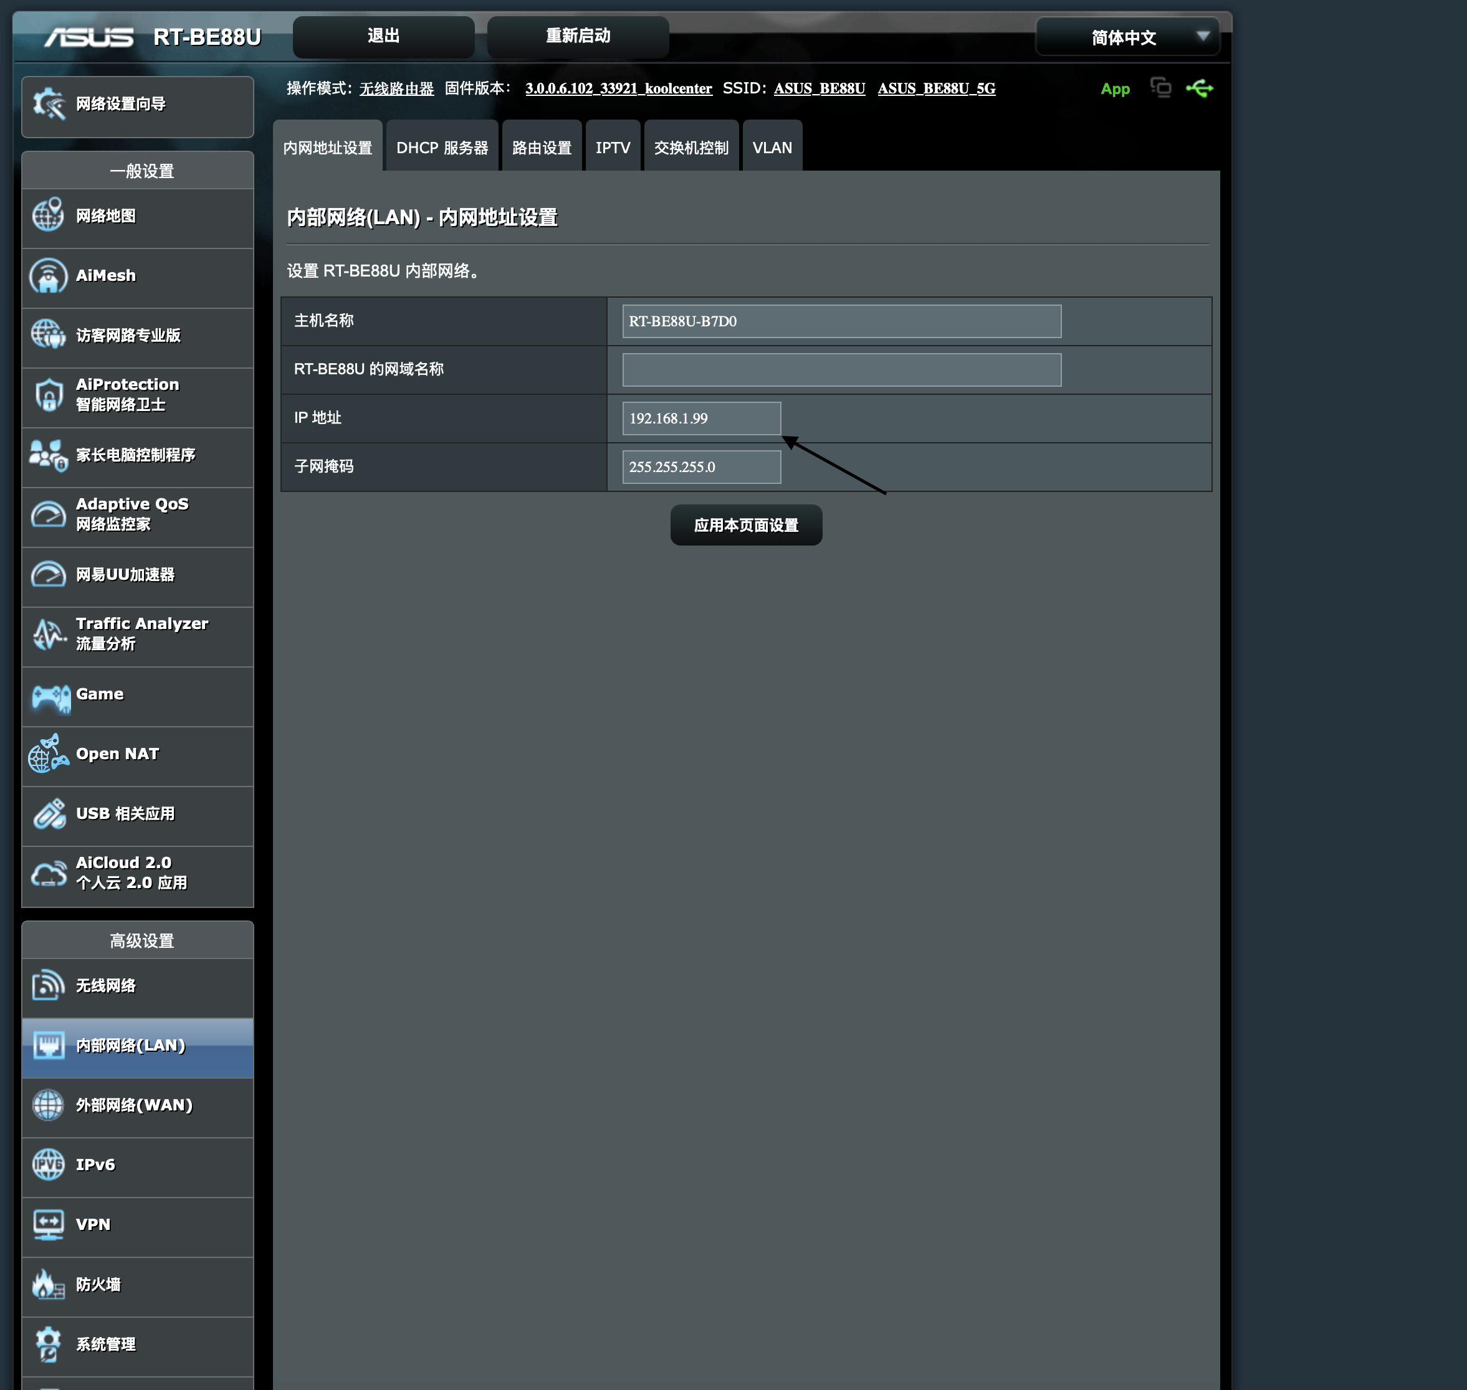Select the LAN monitor icon
The image size is (1467, 1390).
(48, 1046)
